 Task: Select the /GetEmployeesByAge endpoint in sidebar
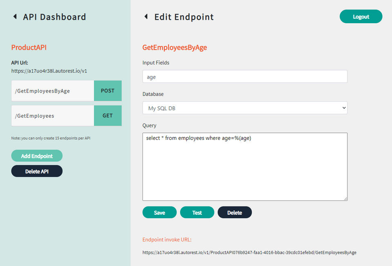pyautogui.click(x=53, y=91)
